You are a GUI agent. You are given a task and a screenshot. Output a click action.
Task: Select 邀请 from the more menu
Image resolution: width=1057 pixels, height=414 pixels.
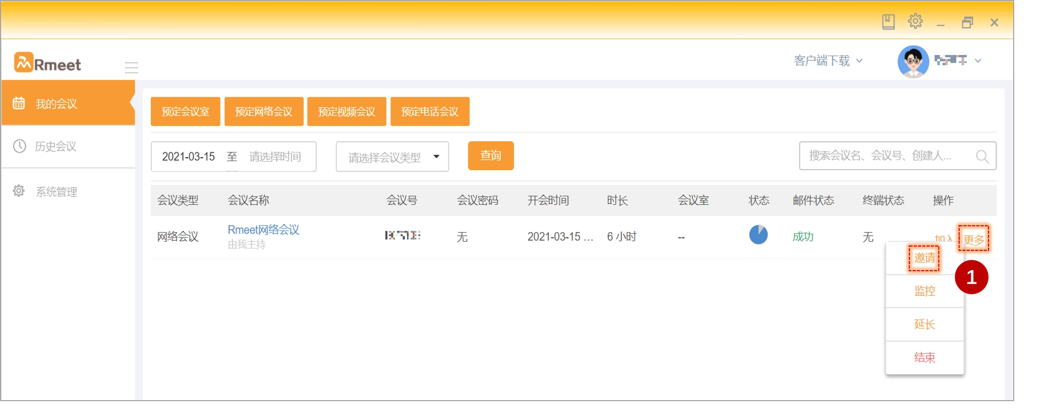click(x=924, y=258)
